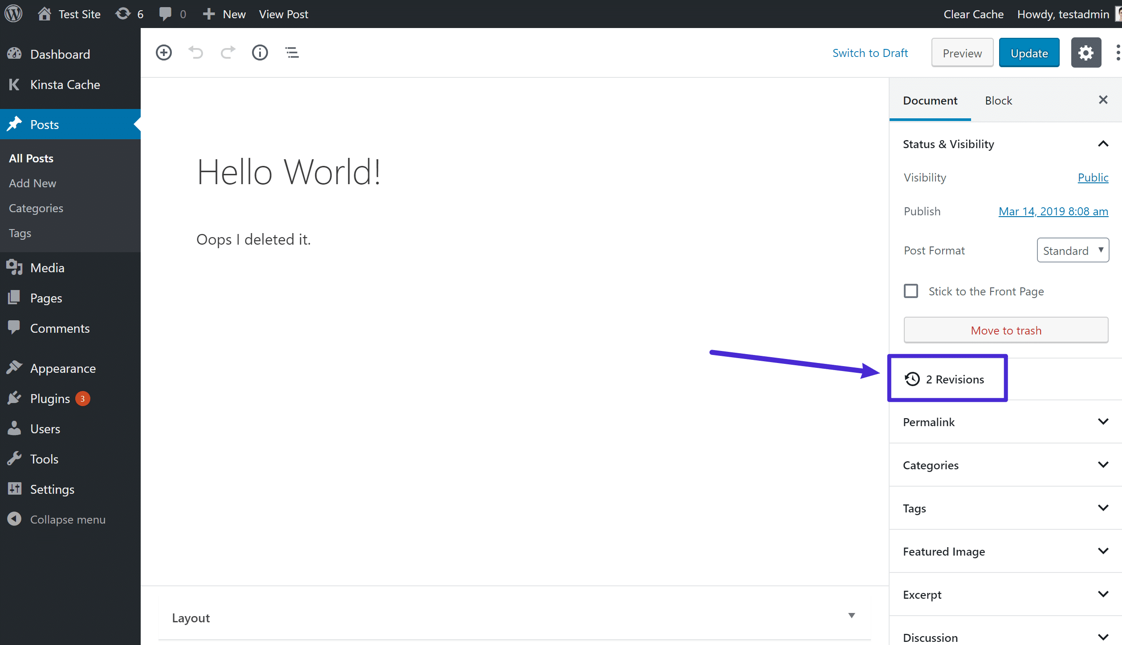Screen dimensions: 1122x645
Task: Switch to the Block tab
Action: pos(998,100)
